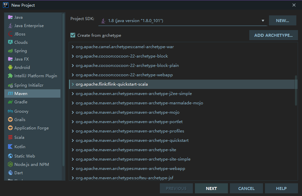Uncheck Create from archetype checkbox
302x196 pixels.
pyautogui.click(x=73, y=35)
